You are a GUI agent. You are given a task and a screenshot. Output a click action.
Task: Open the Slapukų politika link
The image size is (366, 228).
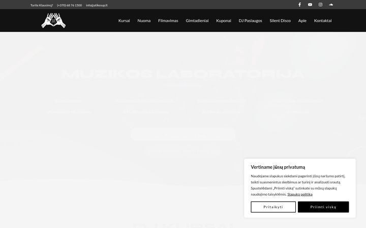[x=300, y=194]
